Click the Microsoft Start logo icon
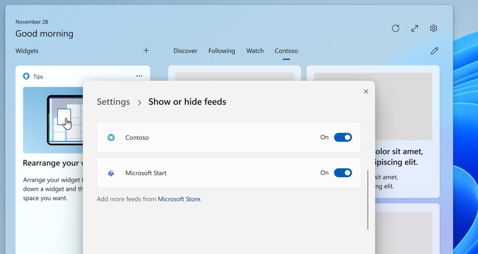478x254 pixels. click(111, 173)
